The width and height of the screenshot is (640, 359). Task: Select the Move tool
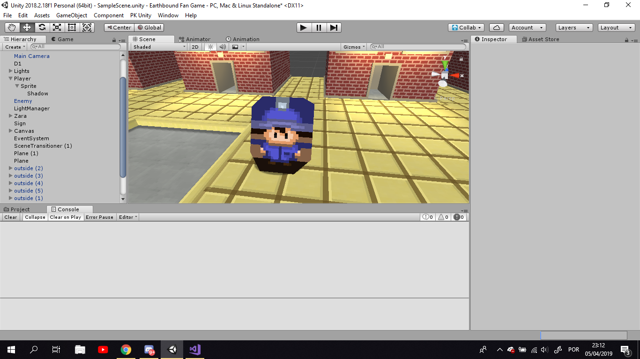[x=27, y=28]
